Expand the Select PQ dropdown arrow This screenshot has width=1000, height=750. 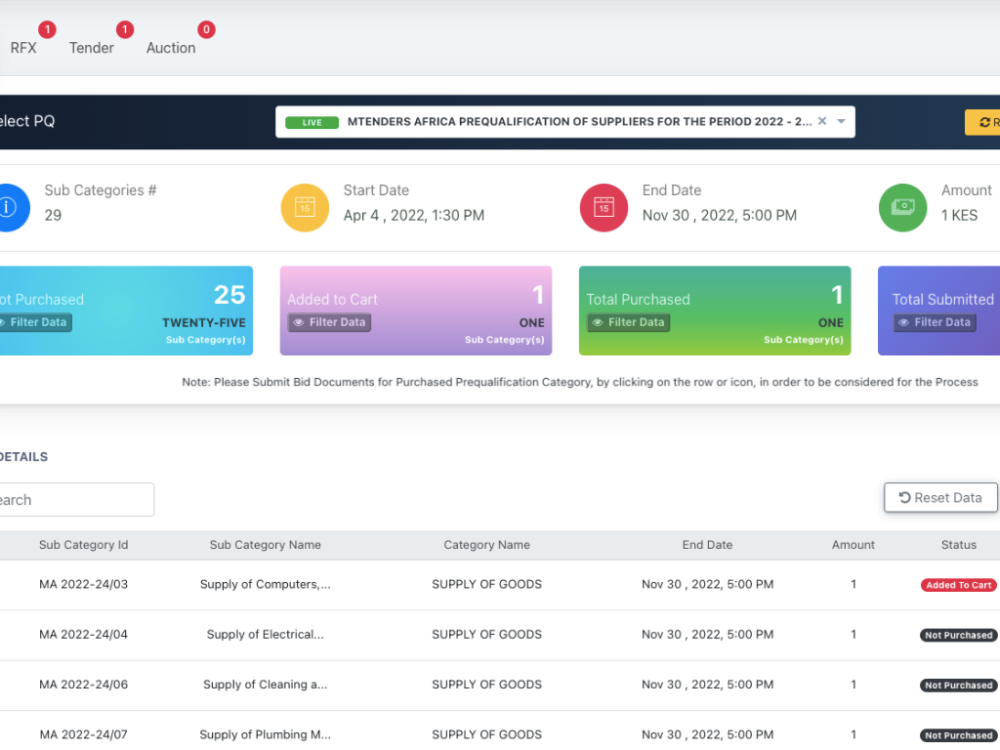point(841,121)
